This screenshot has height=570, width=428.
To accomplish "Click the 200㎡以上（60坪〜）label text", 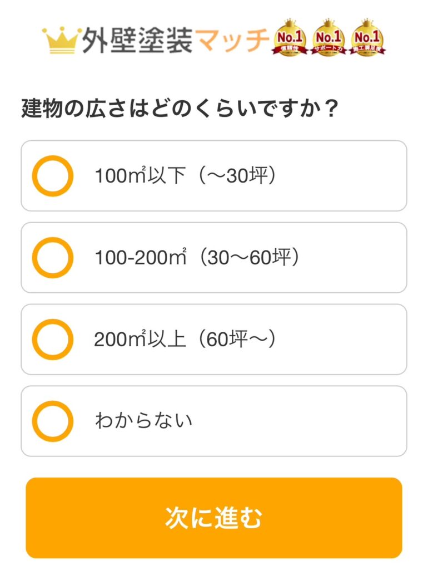I will 185,340.
